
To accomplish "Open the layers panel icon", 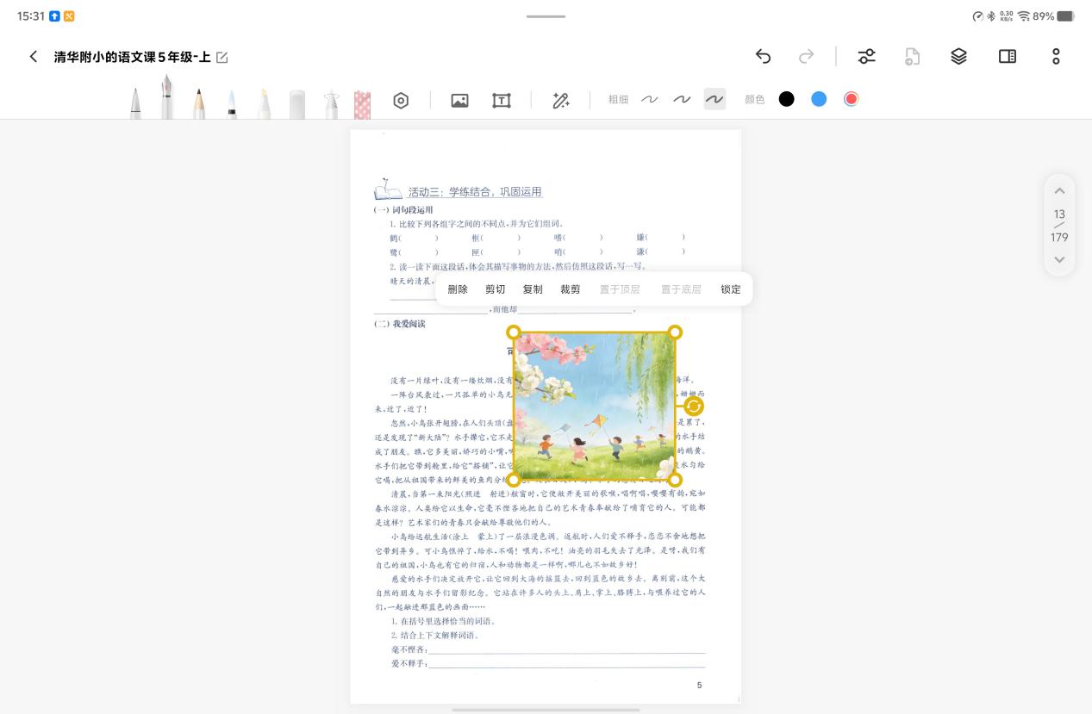I will click(958, 57).
